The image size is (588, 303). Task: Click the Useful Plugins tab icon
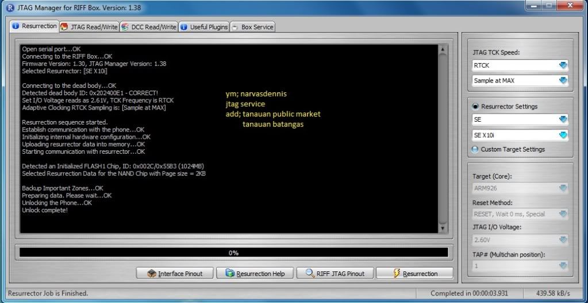click(x=184, y=27)
